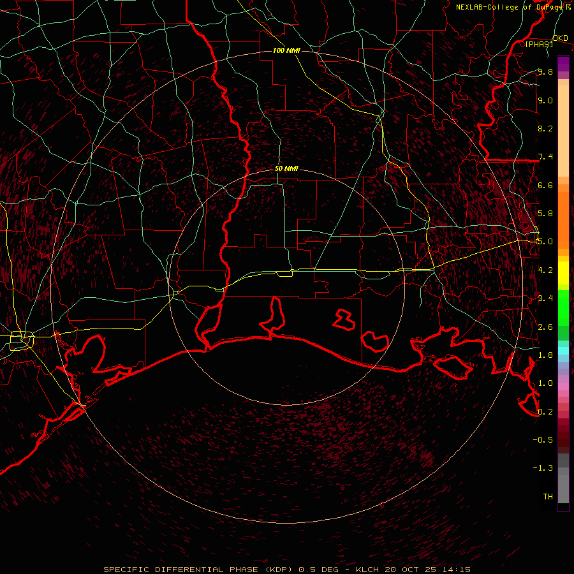Click "0.5 DEG" in the bottom caption
Image resolution: width=574 pixels, height=574 pixels.
[318, 570]
